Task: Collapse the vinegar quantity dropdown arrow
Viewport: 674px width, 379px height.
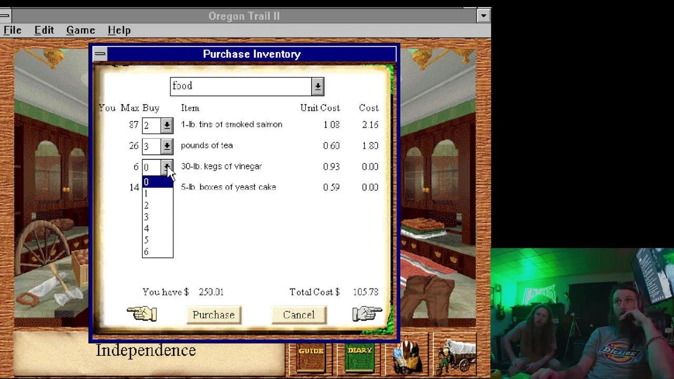Action: (167, 167)
